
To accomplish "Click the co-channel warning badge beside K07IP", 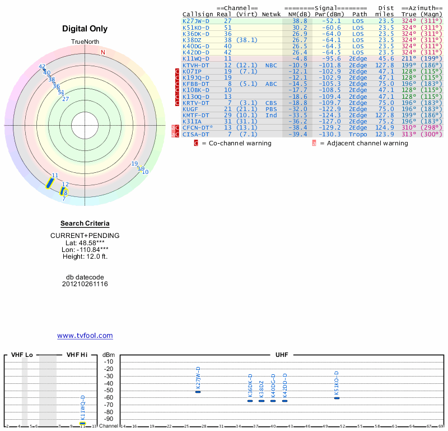I will click(177, 72).
